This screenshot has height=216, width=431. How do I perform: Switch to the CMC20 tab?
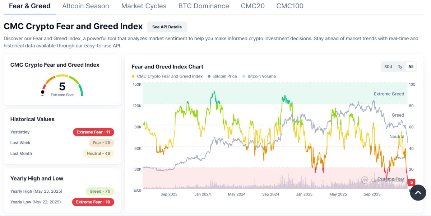(x=252, y=6)
